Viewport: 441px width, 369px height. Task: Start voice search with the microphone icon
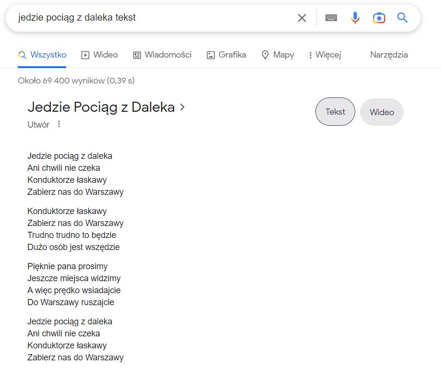355,18
